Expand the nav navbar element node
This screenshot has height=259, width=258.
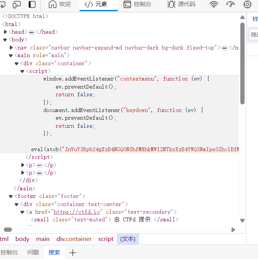11,48
